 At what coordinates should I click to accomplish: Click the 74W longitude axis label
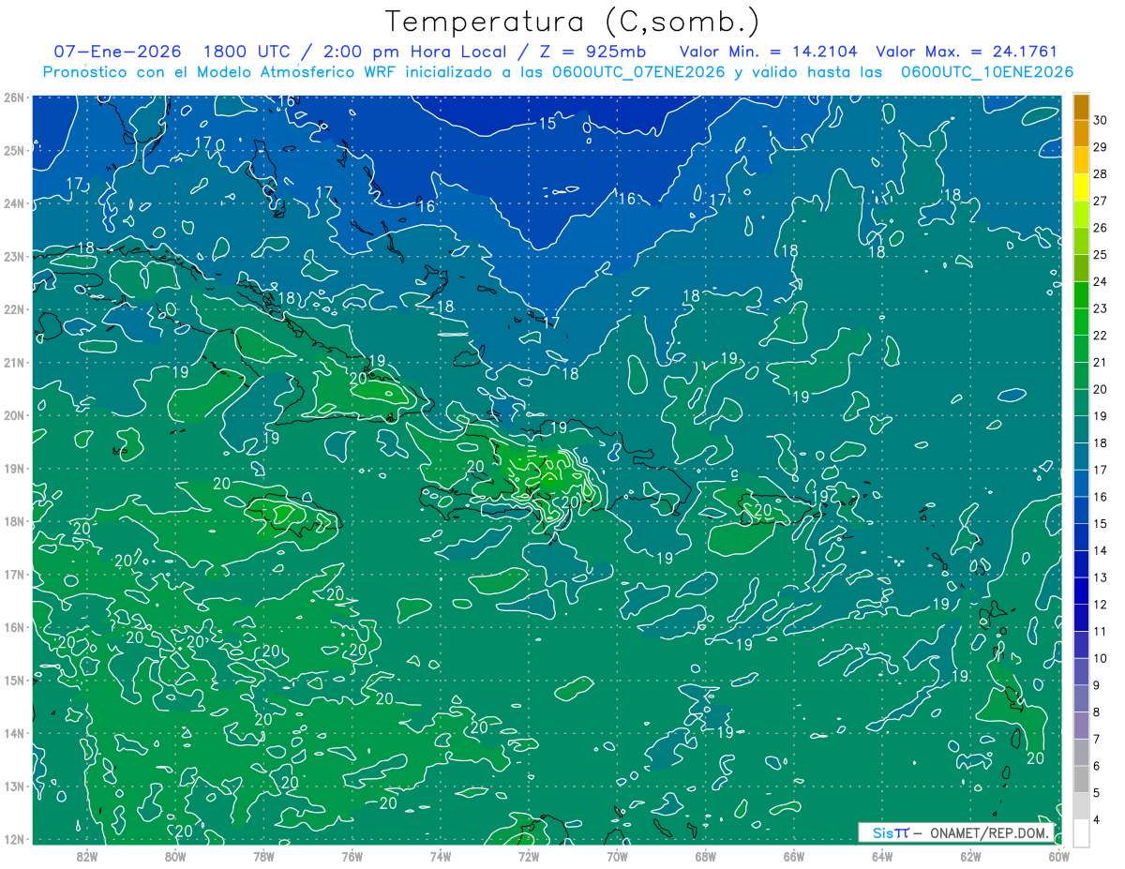(x=440, y=856)
